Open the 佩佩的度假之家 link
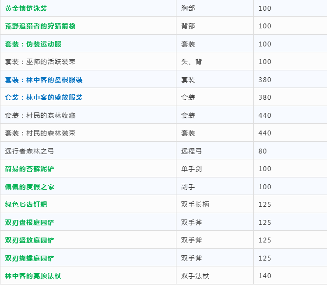 [x=29, y=187]
